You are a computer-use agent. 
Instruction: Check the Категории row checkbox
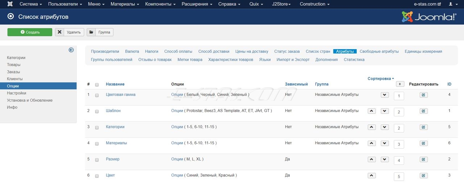point(97,128)
